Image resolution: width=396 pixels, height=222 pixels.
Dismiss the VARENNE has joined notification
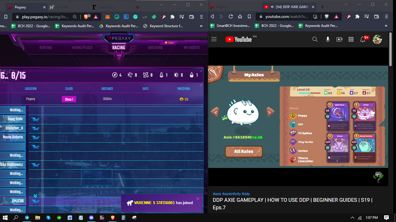click(x=198, y=199)
